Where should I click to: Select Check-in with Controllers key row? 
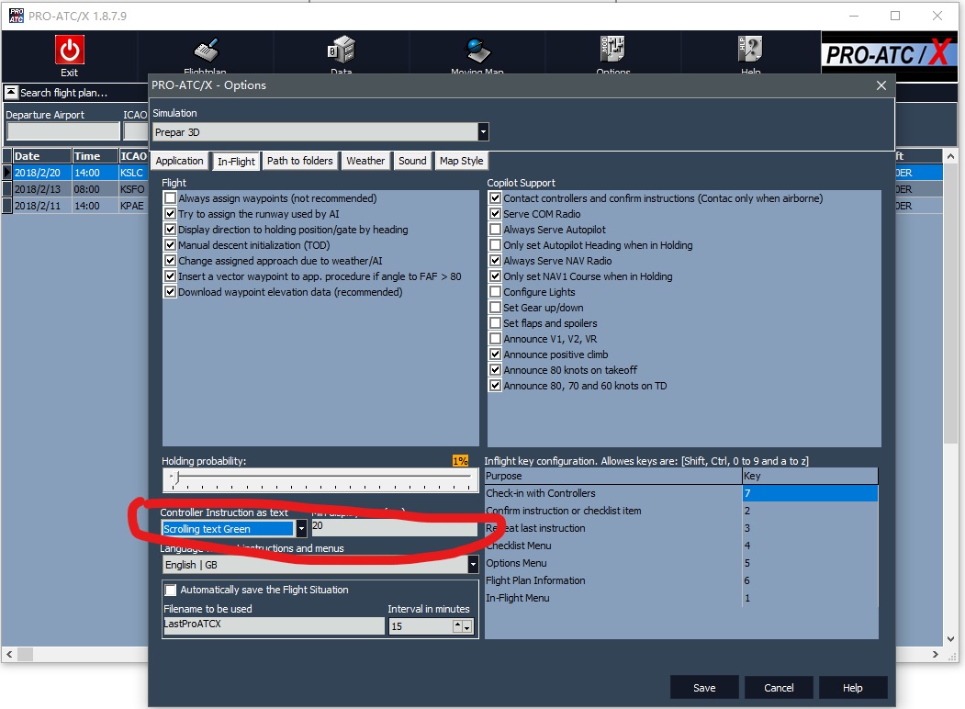pyautogui.click(x=681, y=493)
